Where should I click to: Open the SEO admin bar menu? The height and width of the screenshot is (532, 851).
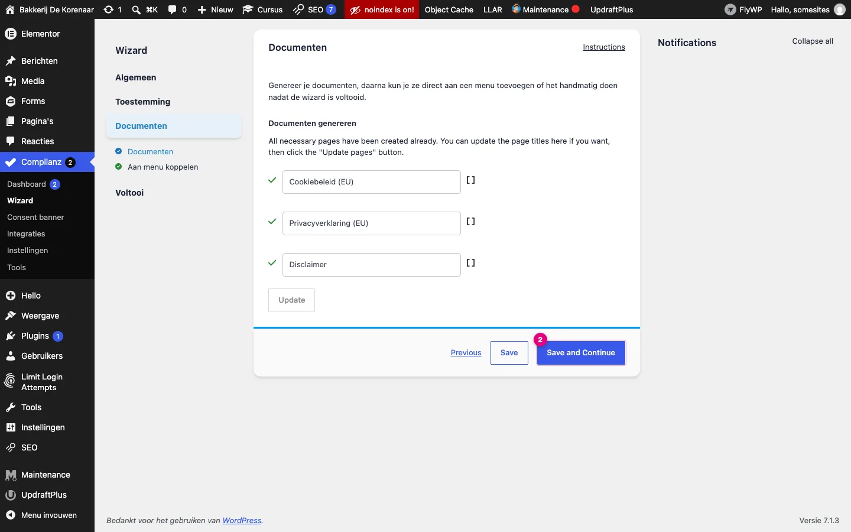(315, 9)
